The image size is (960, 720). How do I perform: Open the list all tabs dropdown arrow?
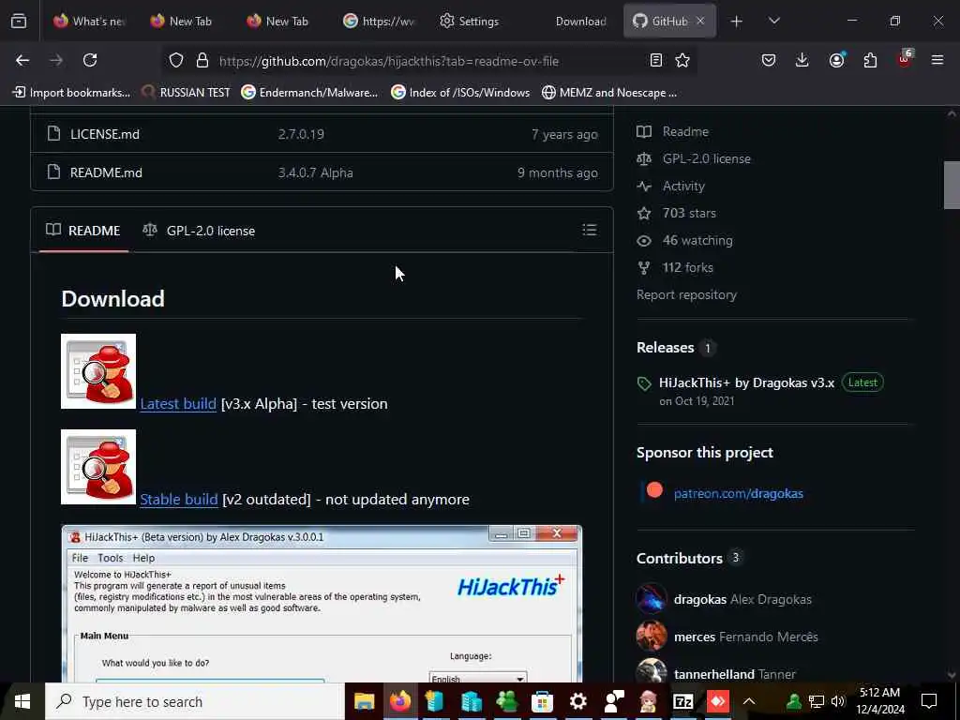[773, 22]
